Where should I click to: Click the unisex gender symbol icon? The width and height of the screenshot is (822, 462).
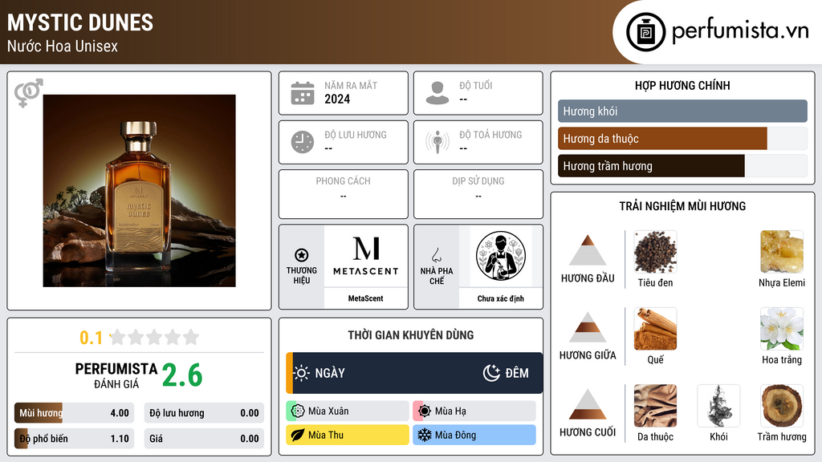(x=28, y=93)
